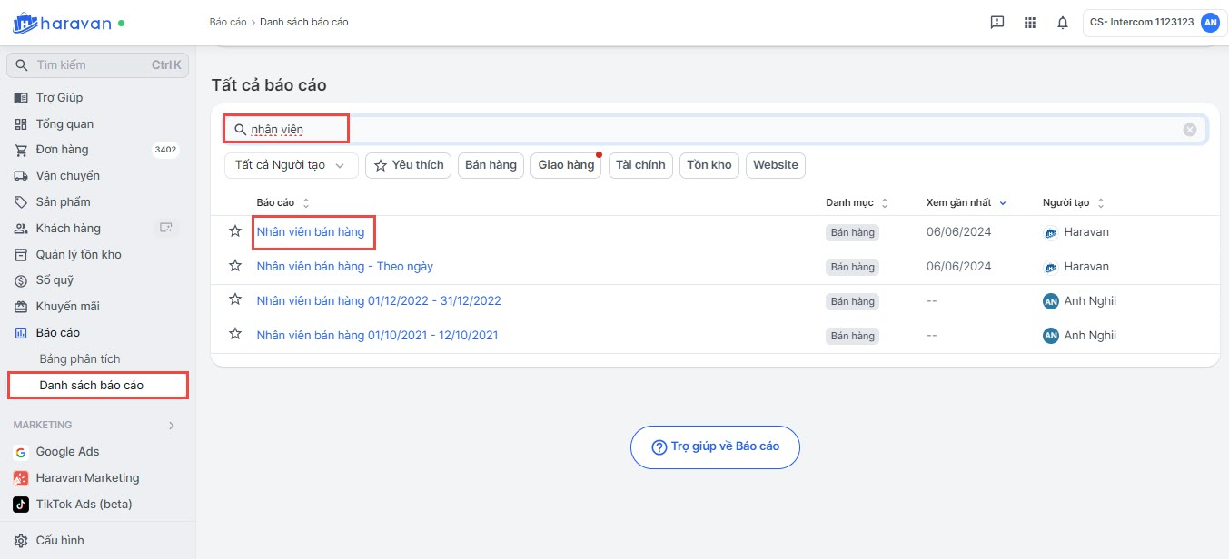Select Đơn hàng in sidebar menu

click(62, 150)
